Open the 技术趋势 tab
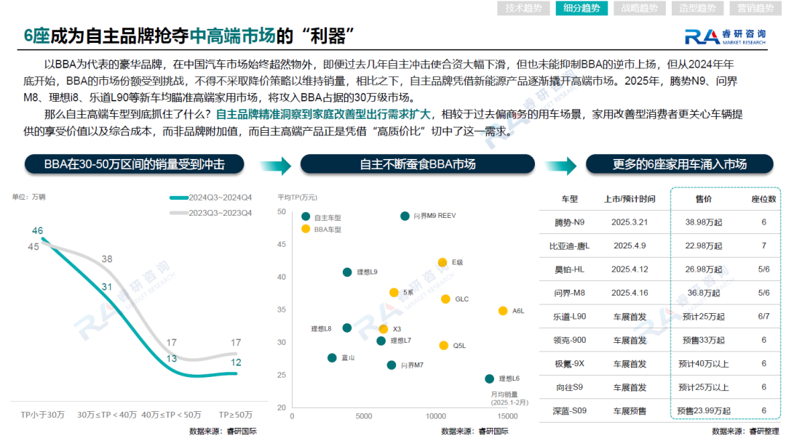 click(x=523, y=8)
